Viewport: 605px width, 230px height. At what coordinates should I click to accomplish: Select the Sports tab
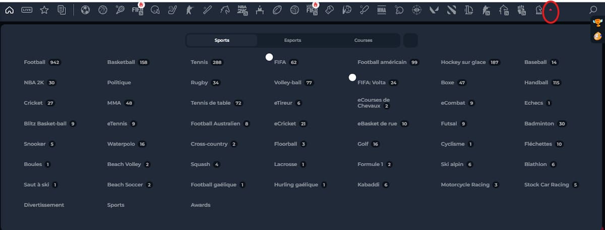(222, 40)
